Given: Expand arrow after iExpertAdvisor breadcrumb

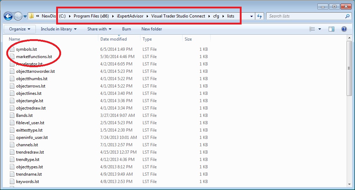Looking at the screenshot, I should 147,16.
